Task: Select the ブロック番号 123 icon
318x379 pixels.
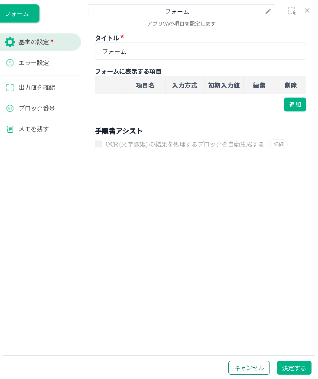Action: pyautogui.click(x=10, y=108)
